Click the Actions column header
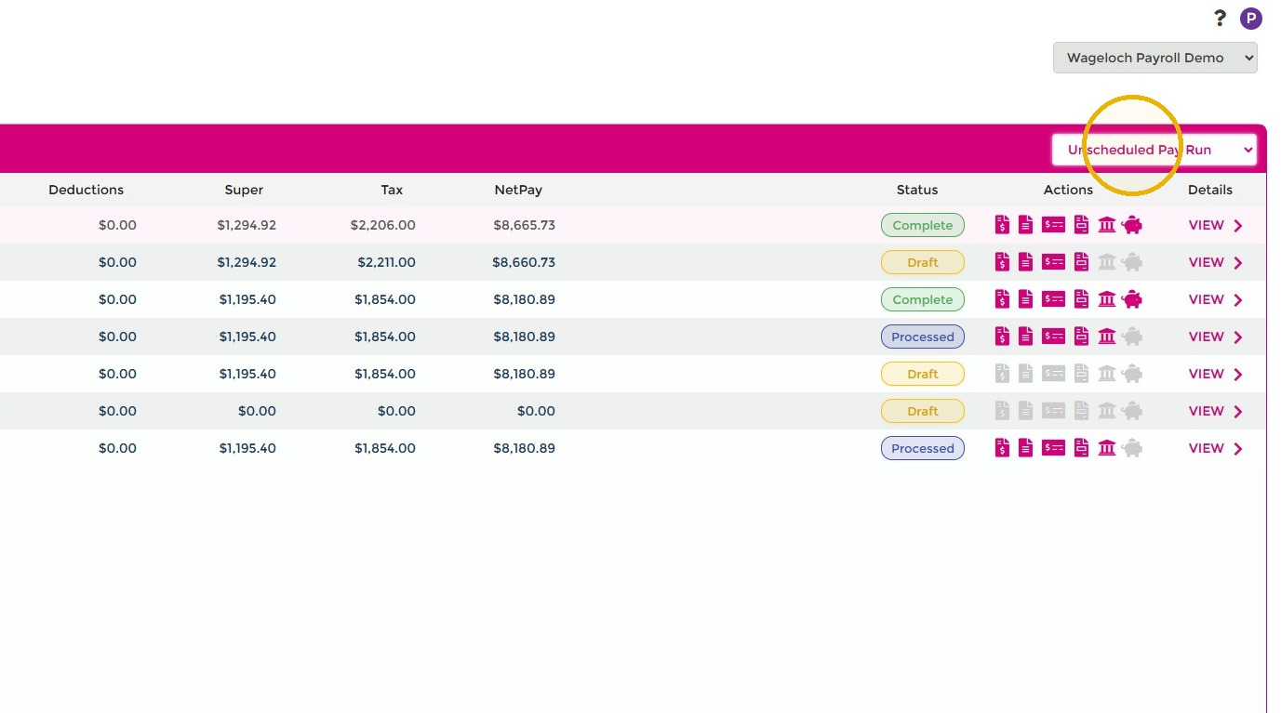The height and width of the screenshot is (713, 1281). point(1068,190)
